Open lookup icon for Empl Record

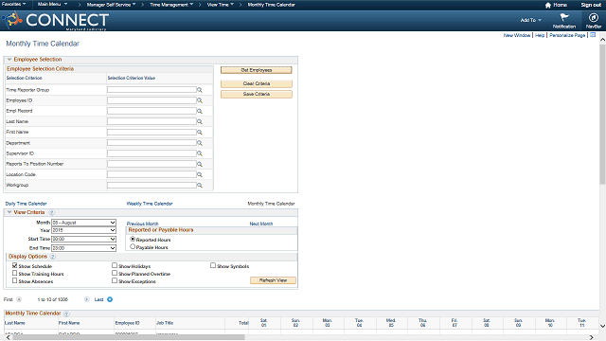point(200,111)
